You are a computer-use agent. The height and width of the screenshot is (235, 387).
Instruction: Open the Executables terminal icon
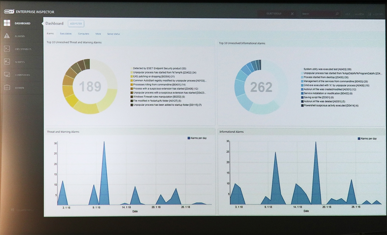point(7,49)
